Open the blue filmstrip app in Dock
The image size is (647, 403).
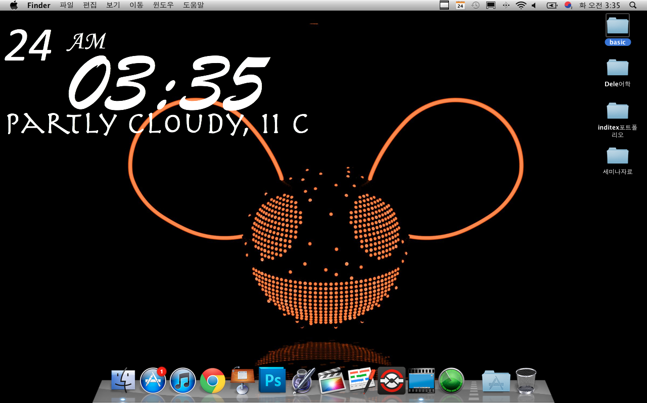[422, 380]
